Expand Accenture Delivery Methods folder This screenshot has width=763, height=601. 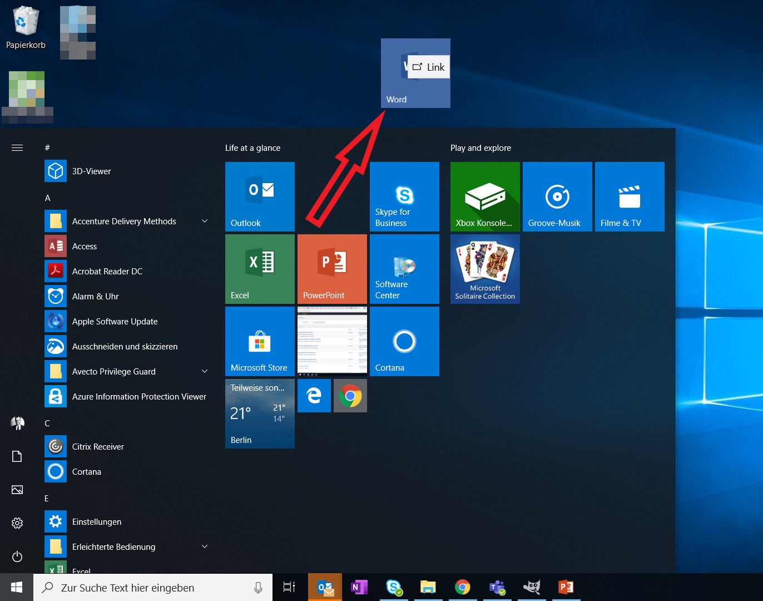tap(205, 221)
